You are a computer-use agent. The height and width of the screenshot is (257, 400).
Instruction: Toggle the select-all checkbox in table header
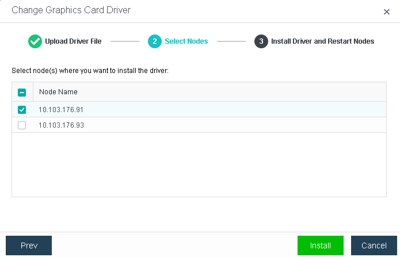click(22, 92)
